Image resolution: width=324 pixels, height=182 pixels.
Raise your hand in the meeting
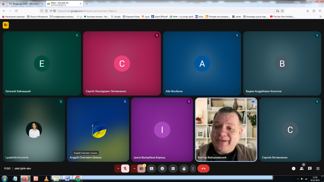click(184, 168)
